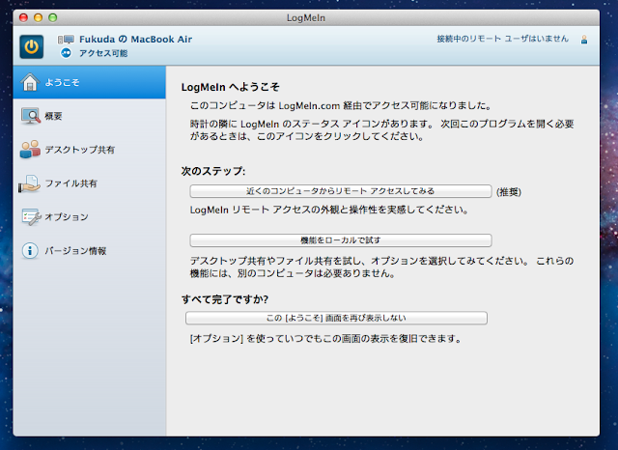Zoom LogMeIn window with green button
The width and height of the screenshot is (618, 450).
53,17
